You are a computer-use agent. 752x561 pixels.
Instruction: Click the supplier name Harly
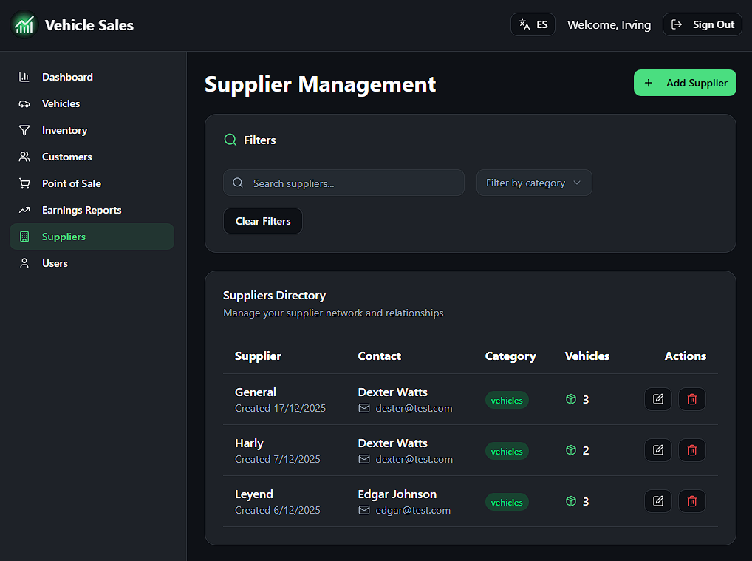(249, 443)
